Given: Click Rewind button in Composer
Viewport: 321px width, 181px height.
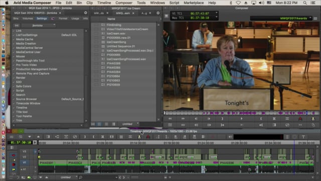Looking at the screenshot, I should [170, 119].
